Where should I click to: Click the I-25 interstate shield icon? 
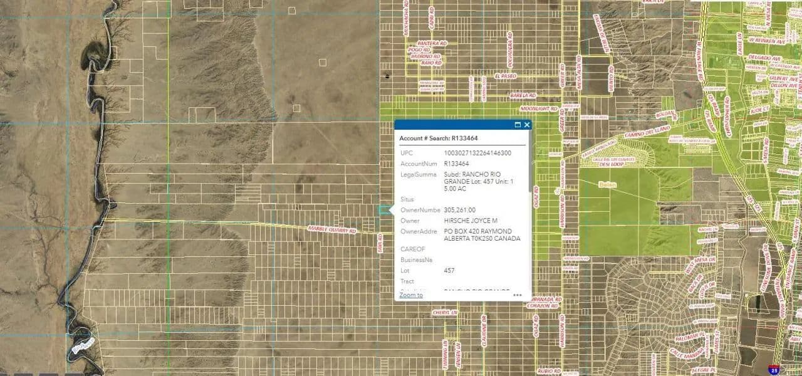pos(775,370)
